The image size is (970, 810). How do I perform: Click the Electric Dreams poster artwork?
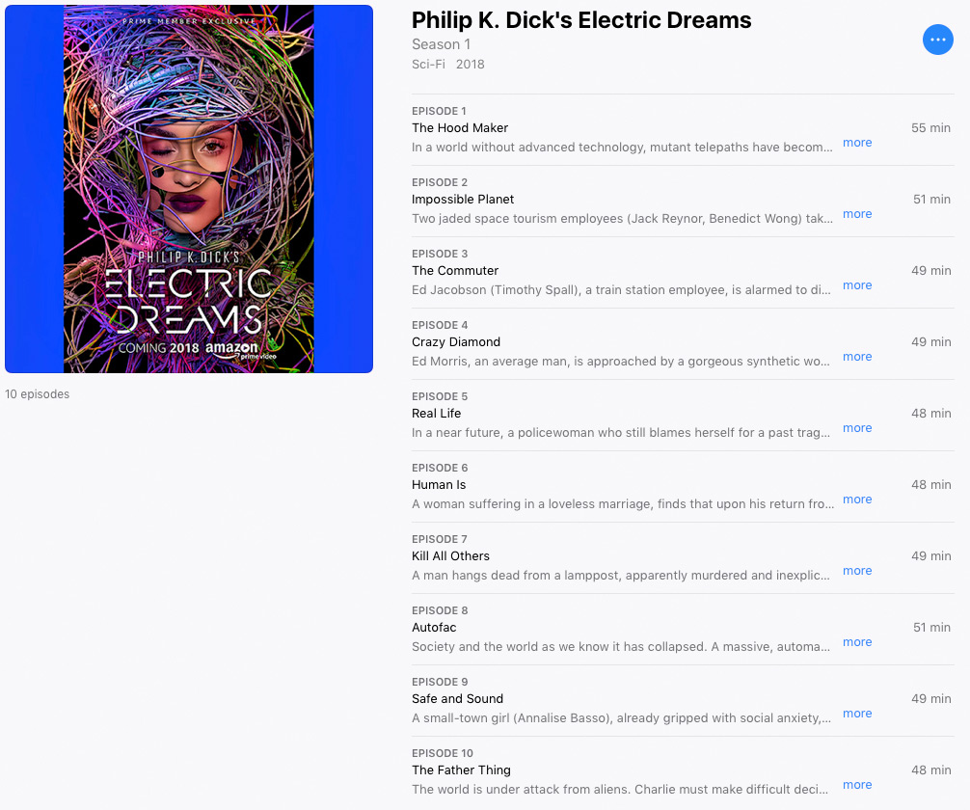[x=189, y=189]
